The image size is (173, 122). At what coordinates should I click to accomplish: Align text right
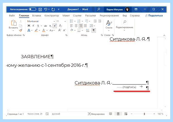click(81, 26)
